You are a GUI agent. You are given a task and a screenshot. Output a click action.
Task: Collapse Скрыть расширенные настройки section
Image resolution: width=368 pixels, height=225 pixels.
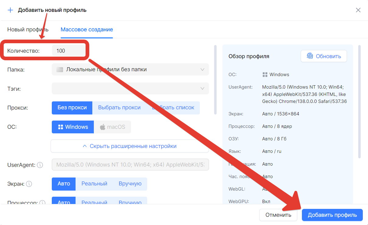click(x=130, y=146)
